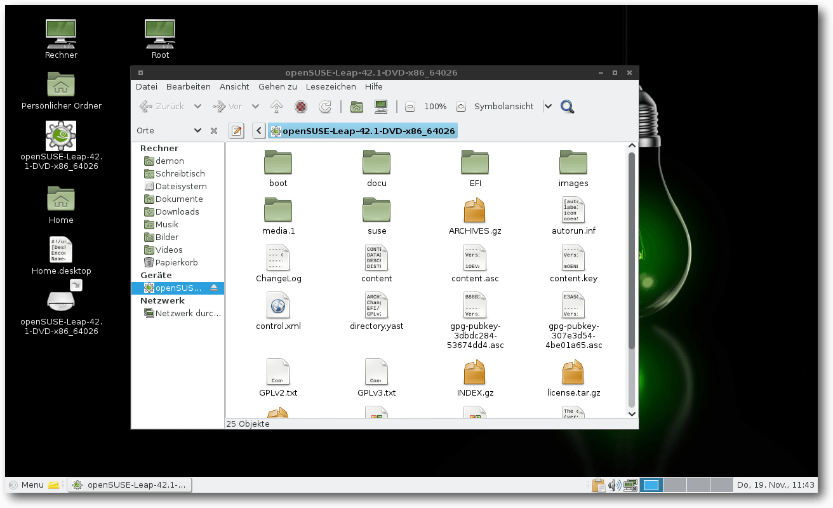Switch to the second workspace

tap(675, 486)
